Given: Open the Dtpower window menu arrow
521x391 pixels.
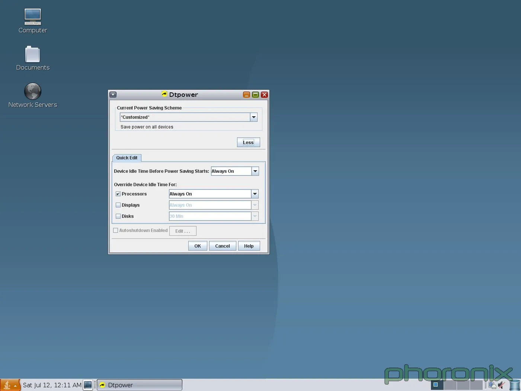Looking at the screenshot, I should coord(113,95).
